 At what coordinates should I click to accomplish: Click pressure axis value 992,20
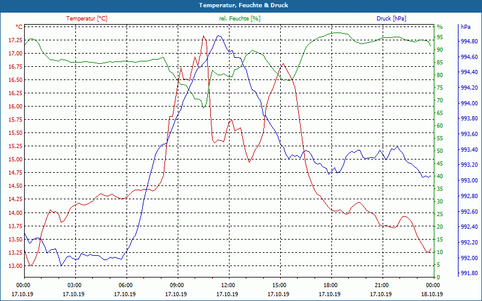click(x=469, y=243)
